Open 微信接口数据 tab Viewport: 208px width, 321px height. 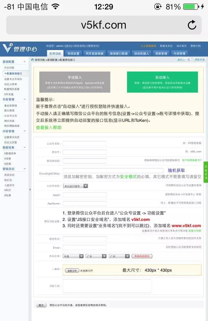119,53
